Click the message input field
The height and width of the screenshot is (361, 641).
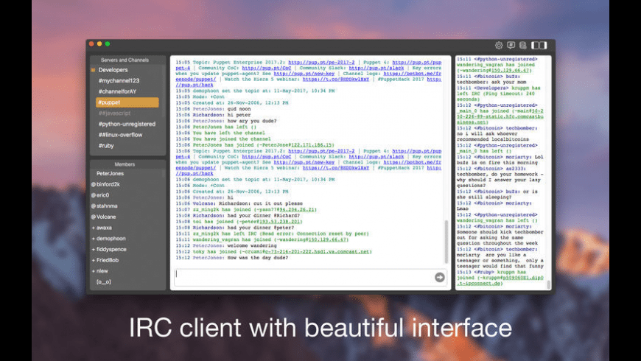click(302, 277)
